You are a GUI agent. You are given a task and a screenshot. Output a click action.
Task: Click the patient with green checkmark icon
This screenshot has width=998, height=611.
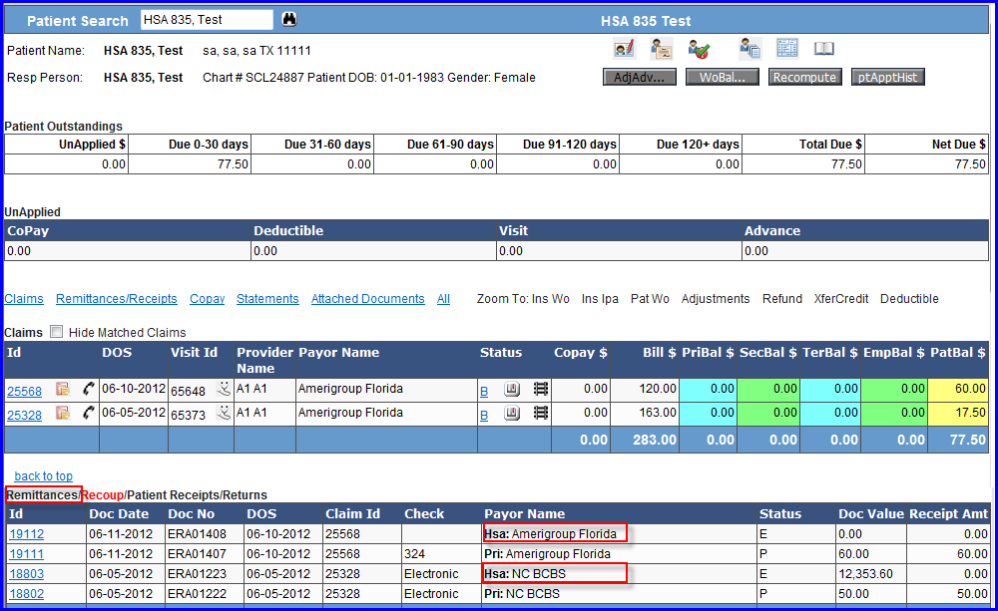[699, 49]
